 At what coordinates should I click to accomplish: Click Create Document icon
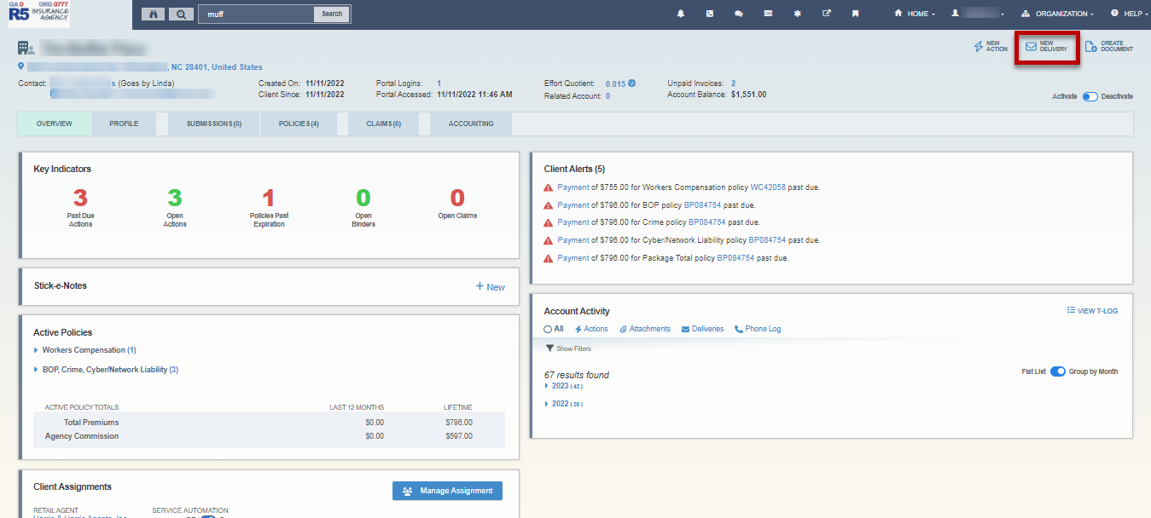click(x=1090, y=47)
